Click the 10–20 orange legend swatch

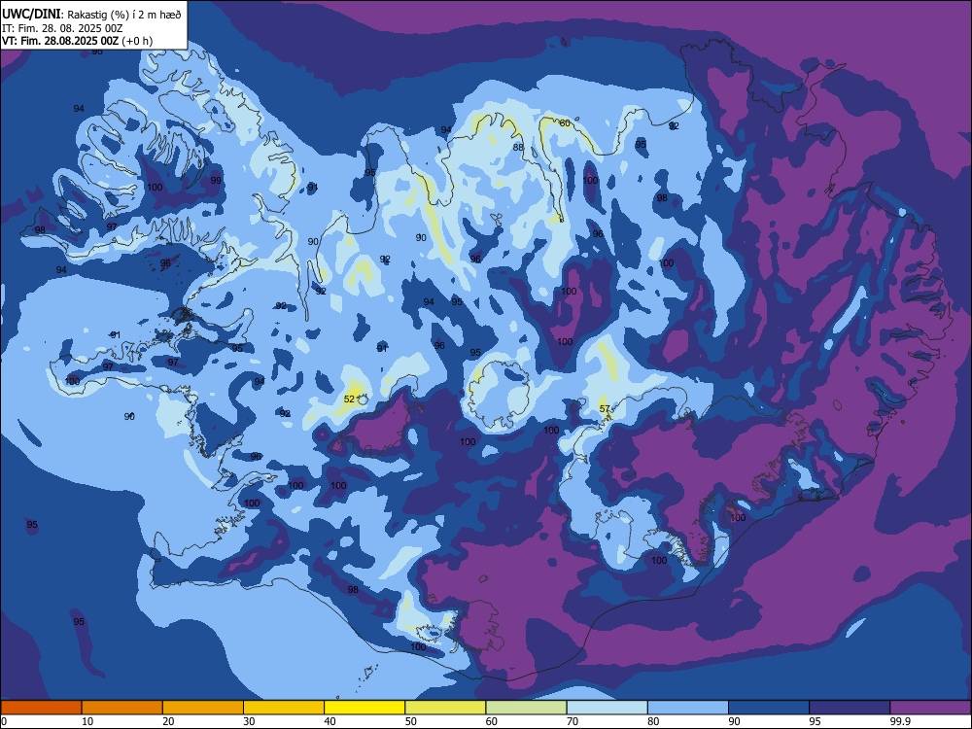(x=122, y=708)
